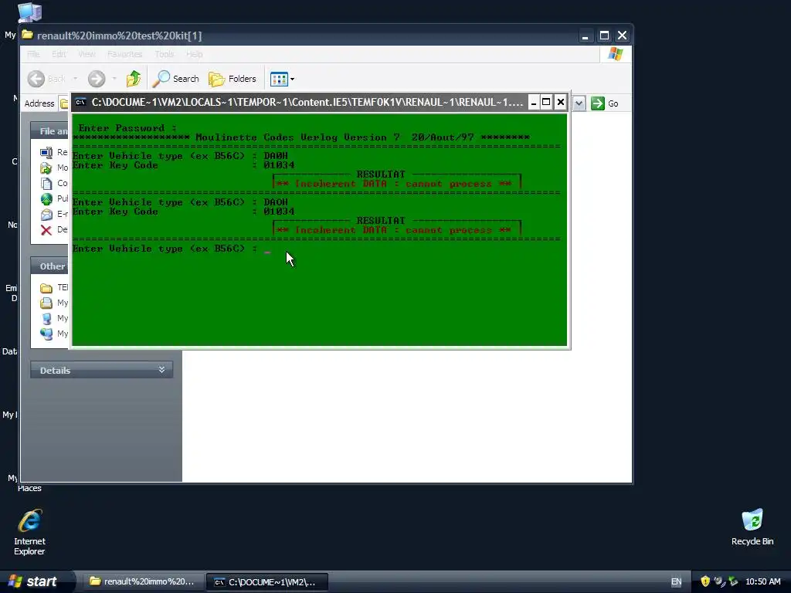Expand the Details panel chevron

click(161, 370)
